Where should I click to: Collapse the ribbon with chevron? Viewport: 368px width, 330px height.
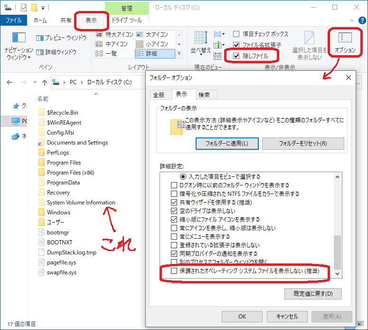[x=352, y=20]
